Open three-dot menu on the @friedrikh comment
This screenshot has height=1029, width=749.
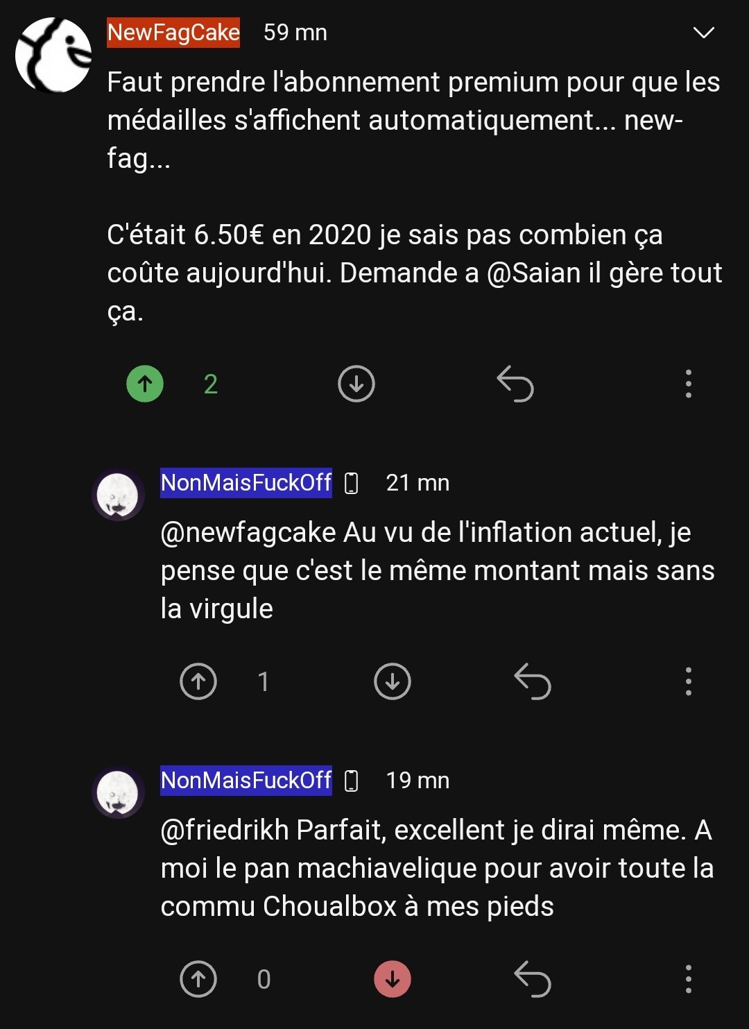688,979
